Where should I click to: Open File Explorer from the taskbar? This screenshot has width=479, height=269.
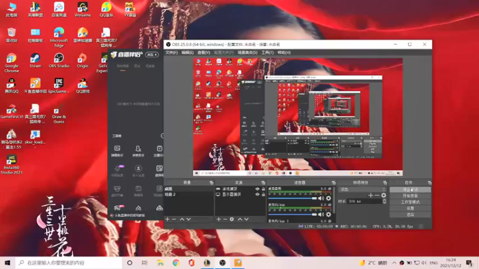tap(160, 262)
